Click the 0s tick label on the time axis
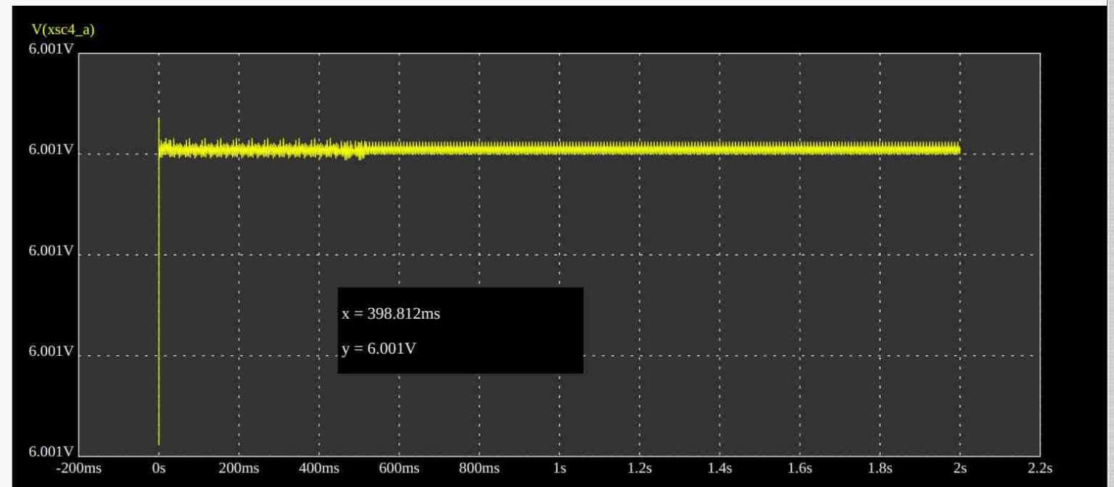The image size is (1114, 487). coord(160,469)
